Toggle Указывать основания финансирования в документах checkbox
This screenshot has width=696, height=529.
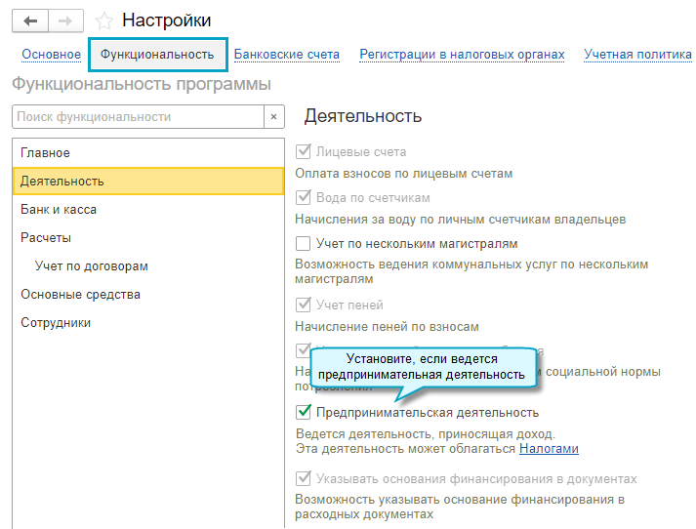[x=304, y=479]
